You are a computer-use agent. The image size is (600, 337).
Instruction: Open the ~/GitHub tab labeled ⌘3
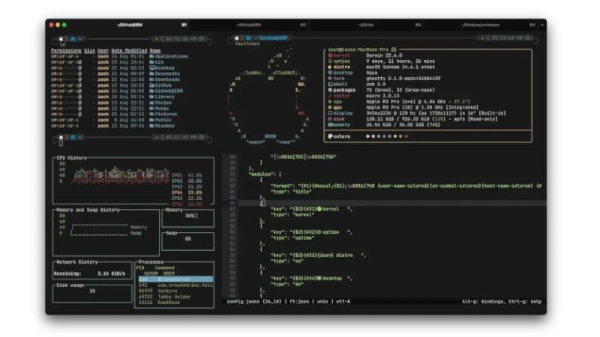tap(367, 25)
